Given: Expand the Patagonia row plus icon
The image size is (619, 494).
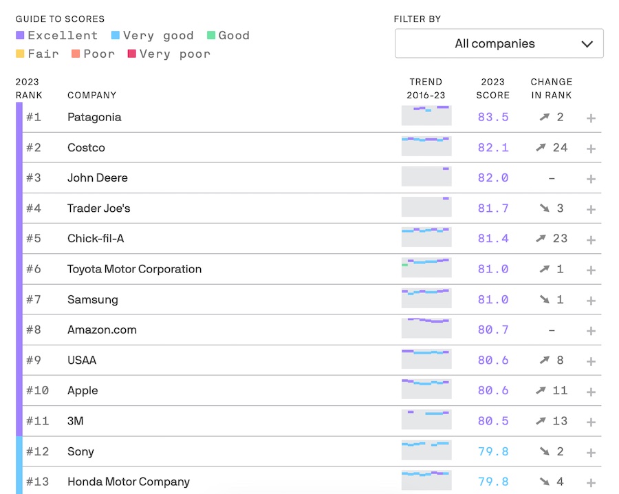Looking at the screenshot, I should point(590,118).
